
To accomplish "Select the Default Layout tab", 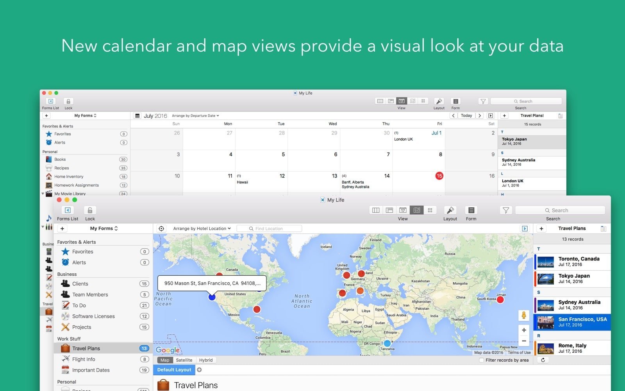I will coord(174,370).
